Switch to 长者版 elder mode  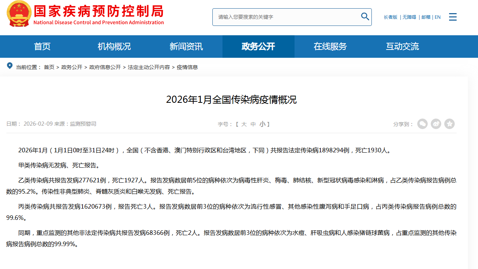(x=390, y=17)
